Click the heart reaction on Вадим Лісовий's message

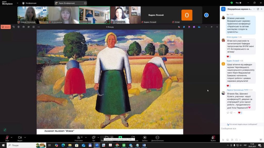click(228, 86)
